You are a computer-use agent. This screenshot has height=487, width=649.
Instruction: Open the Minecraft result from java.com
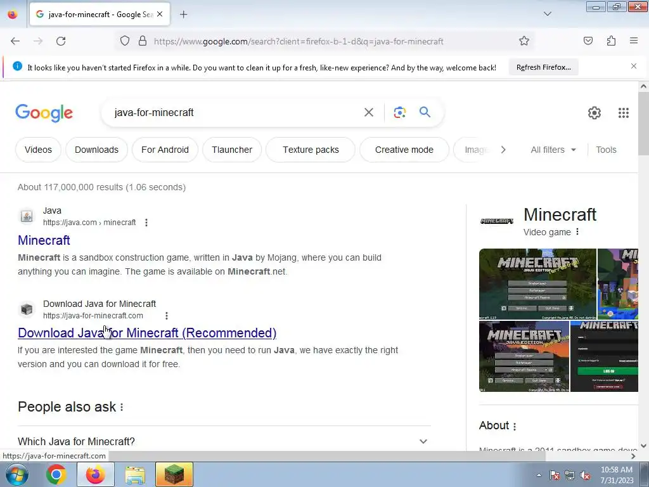click(44, 240)
